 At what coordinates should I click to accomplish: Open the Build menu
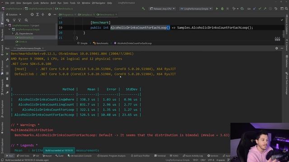click(53, 3)
